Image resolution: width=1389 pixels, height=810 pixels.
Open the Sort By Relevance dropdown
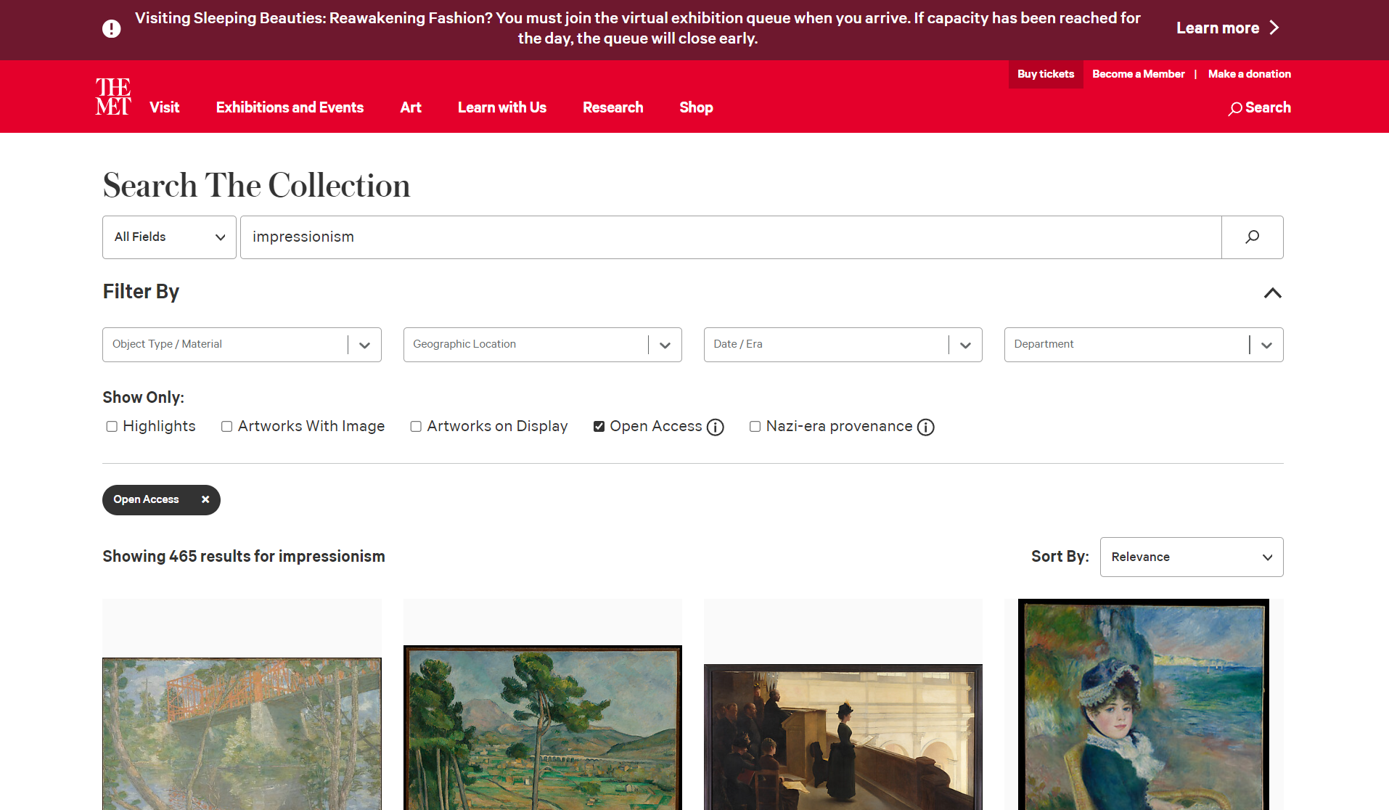(x=1192, y=557)
